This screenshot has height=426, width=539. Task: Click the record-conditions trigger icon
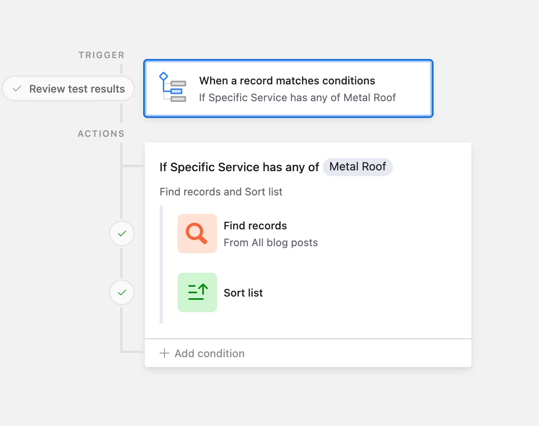tap(172, 87)
